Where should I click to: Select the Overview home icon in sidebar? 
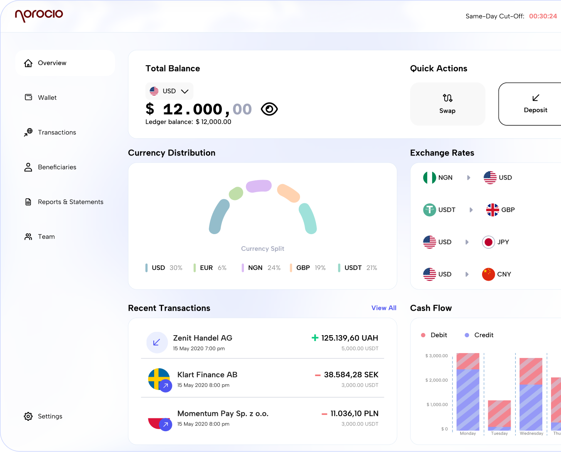click(28, 63)
